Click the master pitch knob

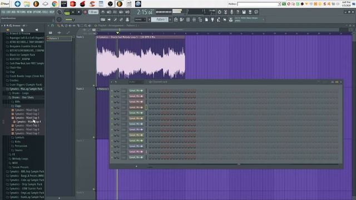pos(60,19)
